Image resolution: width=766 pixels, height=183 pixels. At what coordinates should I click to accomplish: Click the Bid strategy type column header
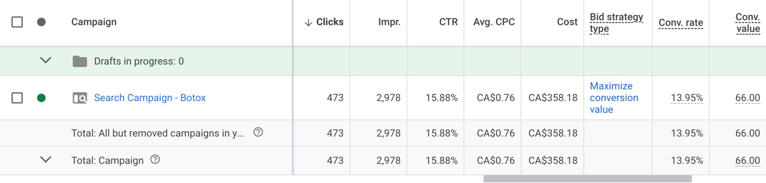coord(616,23)
